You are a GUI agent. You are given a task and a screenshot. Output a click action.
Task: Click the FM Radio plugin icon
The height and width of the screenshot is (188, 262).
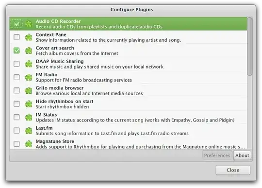pyautogui.click(x=29, y=77)
